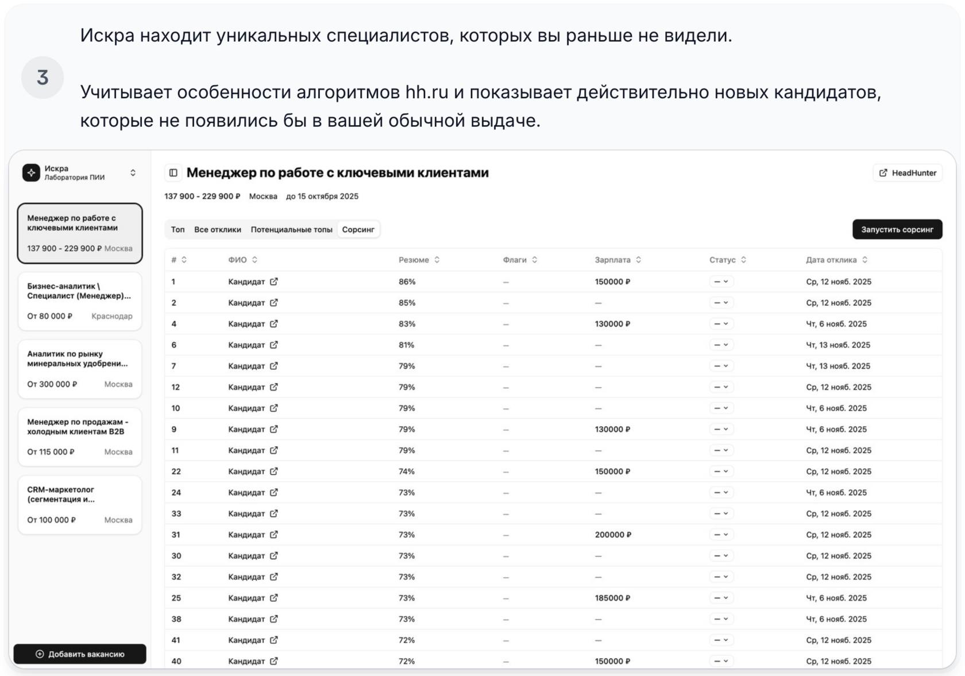Viewport: 965px width, 676px height.
Task: Open status dropdown for candidate number 7
Action: pos(721,366)
